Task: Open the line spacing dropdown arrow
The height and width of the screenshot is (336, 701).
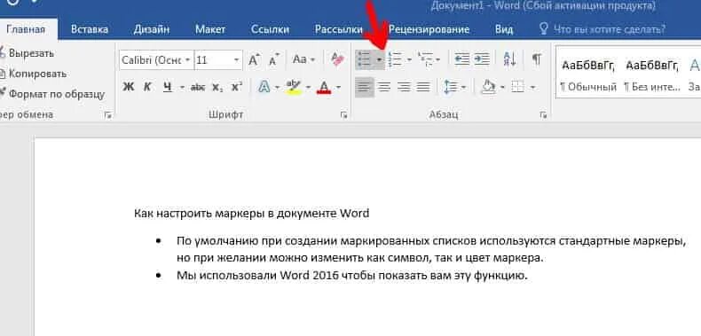Action: 462,87
